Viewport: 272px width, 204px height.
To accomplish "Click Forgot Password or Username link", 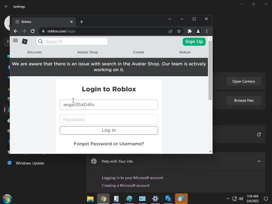I will [x=109, y=144].
